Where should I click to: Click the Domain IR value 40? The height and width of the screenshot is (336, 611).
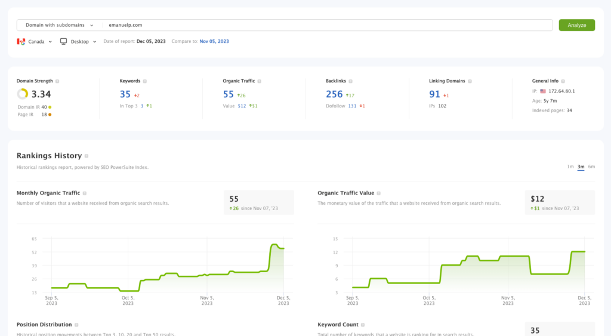(x=44, y=107)
